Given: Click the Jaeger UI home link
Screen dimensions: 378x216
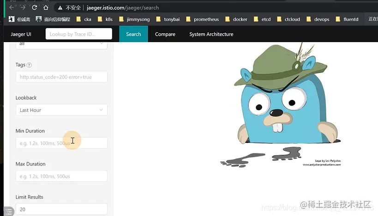Looking at the screenshot, I should [x=21, y=34].
